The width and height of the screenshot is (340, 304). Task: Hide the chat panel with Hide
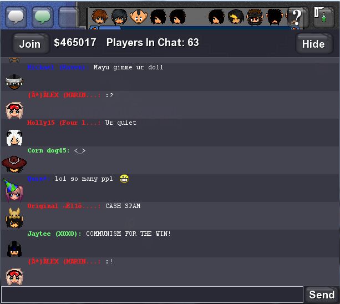pos(314,44)
